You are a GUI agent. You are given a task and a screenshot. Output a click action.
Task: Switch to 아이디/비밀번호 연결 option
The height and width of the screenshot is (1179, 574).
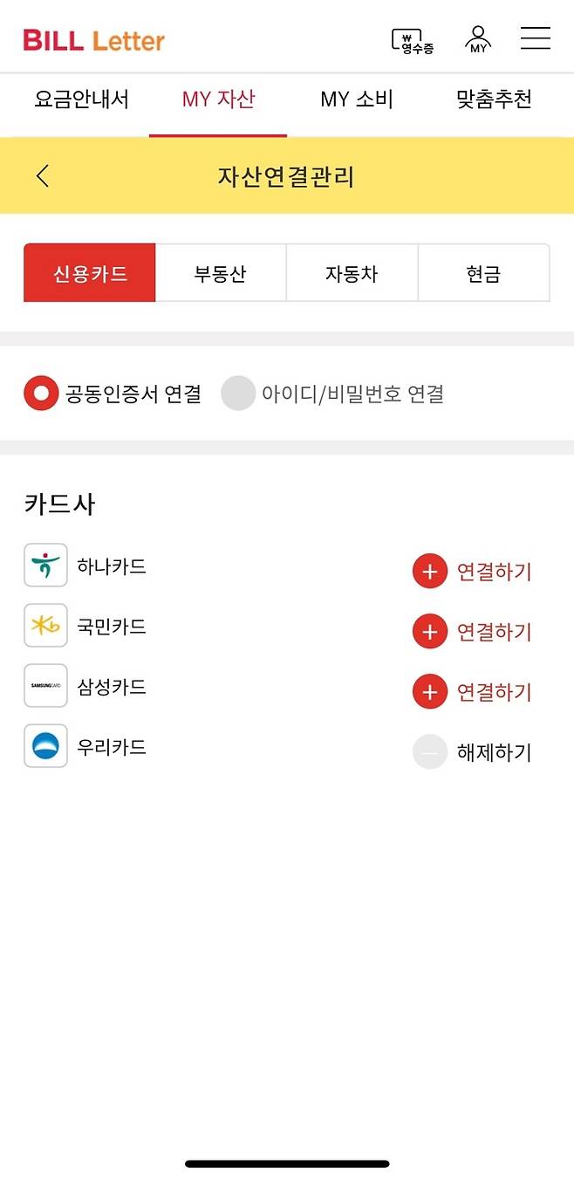click(237, 393)
